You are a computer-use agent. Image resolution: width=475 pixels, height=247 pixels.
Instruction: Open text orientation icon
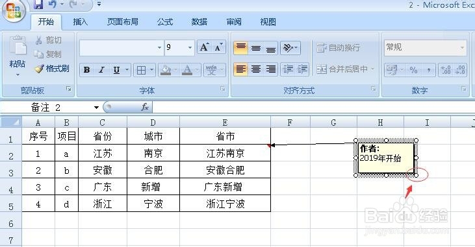click(x=288, y=48)
